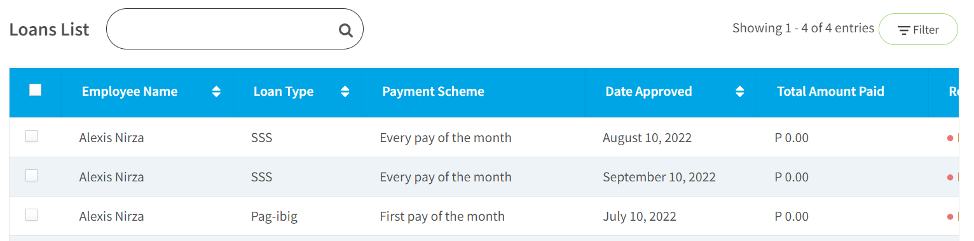Sort by Employee Name arrows icon
974x241 pixels.
coord(216,91)
